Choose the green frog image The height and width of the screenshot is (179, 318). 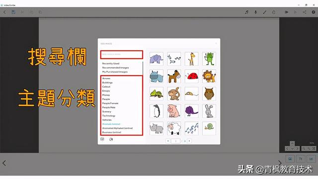click(209, 59)
